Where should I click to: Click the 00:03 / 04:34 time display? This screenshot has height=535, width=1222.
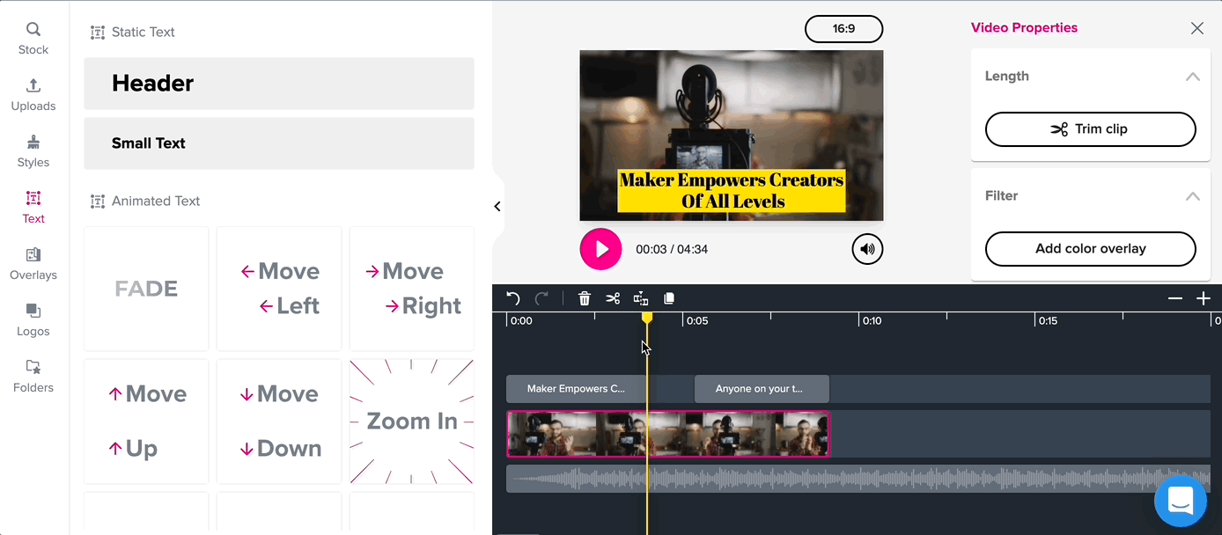pyautogui.click(x=672, y=249)
